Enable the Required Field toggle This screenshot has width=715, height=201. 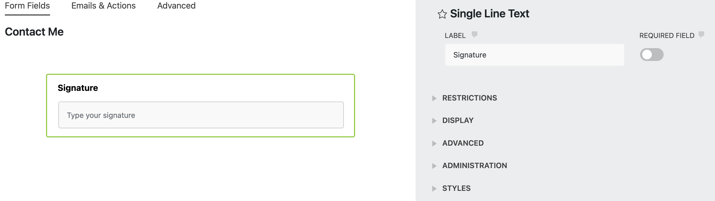[x=652, y=55]
